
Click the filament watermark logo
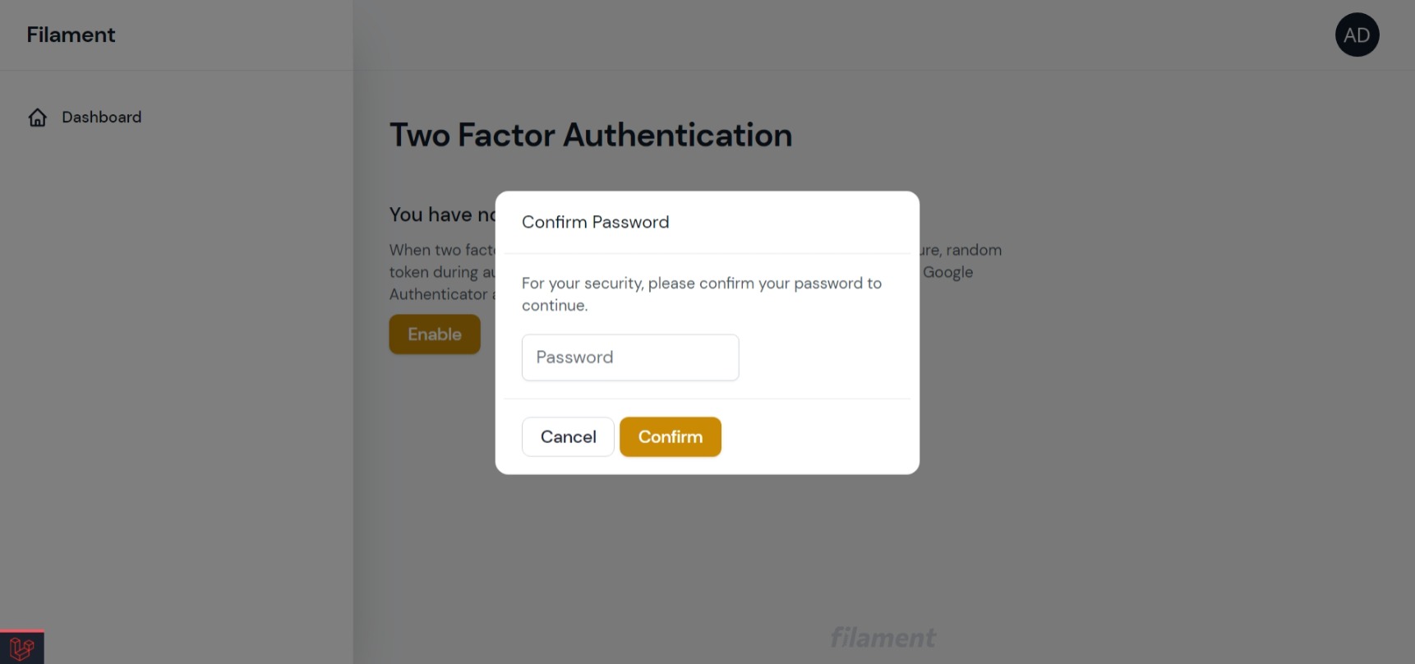(x=883, y=637)
